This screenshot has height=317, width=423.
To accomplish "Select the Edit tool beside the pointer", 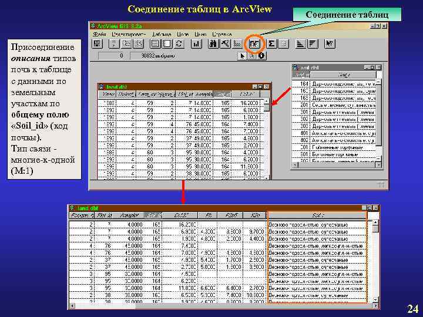I will click(251, 56).
